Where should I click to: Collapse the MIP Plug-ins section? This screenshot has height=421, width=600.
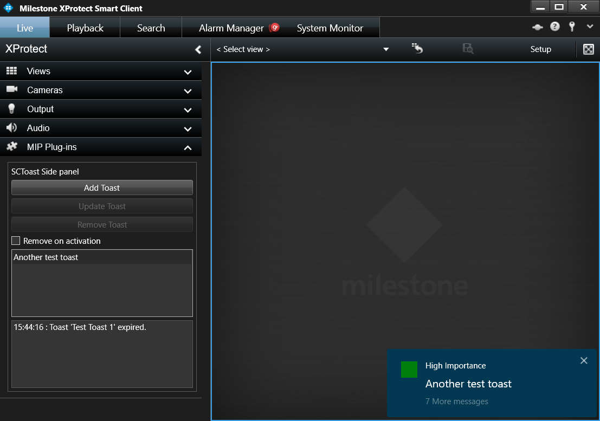(188, 147)
